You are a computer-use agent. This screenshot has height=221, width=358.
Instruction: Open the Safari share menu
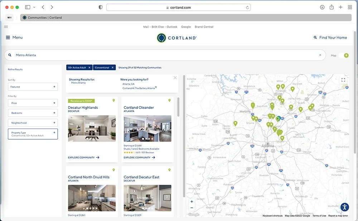(332, 7)
